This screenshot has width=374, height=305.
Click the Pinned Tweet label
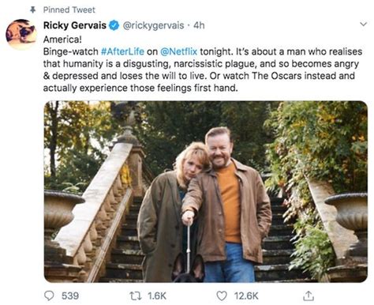[69, 10]
